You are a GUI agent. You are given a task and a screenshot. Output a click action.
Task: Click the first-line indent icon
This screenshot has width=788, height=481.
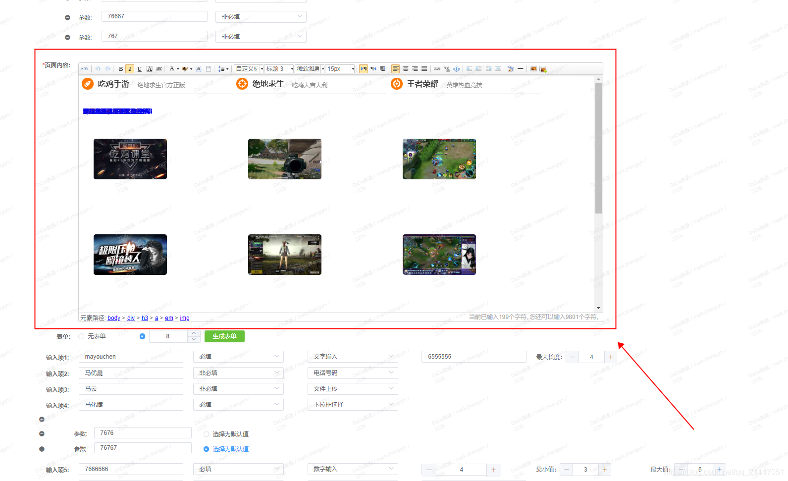tap(383, 69)
